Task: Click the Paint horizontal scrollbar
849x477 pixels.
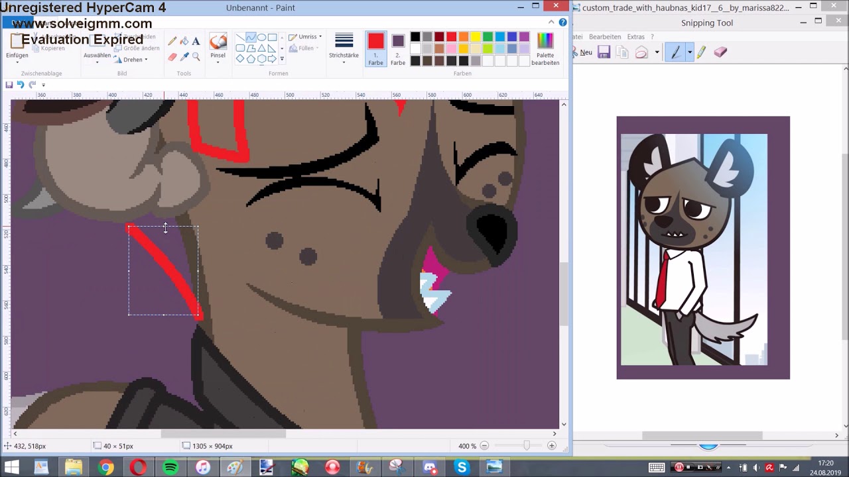Action: (x=224, y=434)
